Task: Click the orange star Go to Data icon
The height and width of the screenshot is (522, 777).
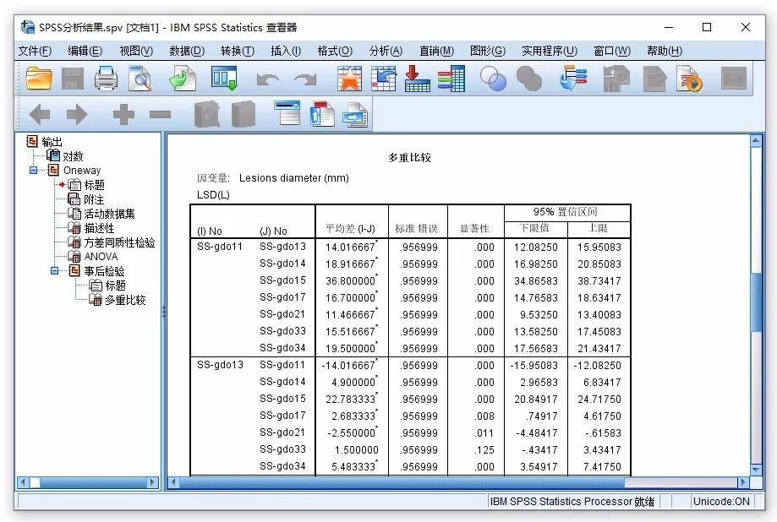Action: click(349, 79)
